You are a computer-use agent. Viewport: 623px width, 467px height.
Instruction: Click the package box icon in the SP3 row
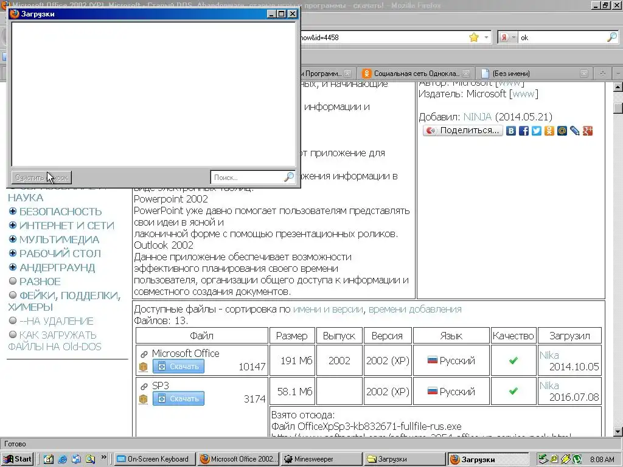click(x=144, y=399)
